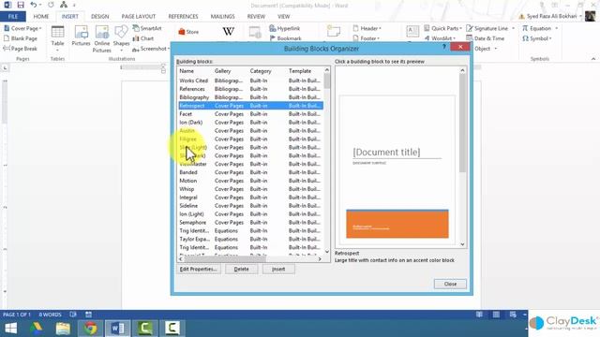Open the FILE tab

[x=12, y=17]
